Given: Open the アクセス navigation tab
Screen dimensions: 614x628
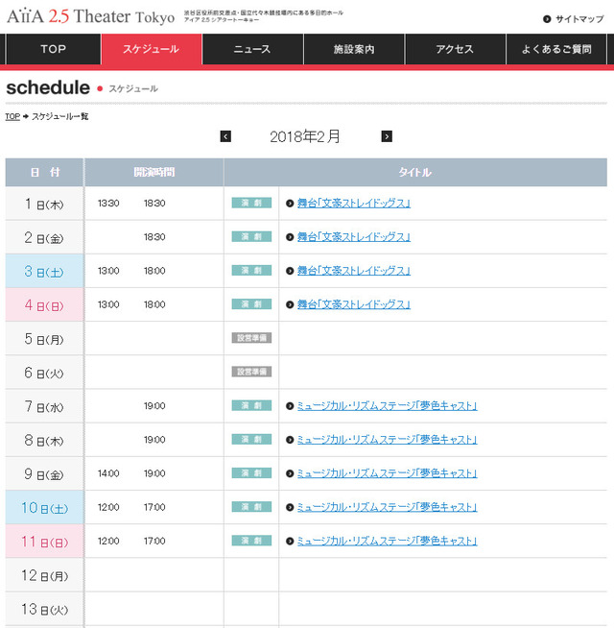Looking at the screenshot, I should [x=455, y=49].
